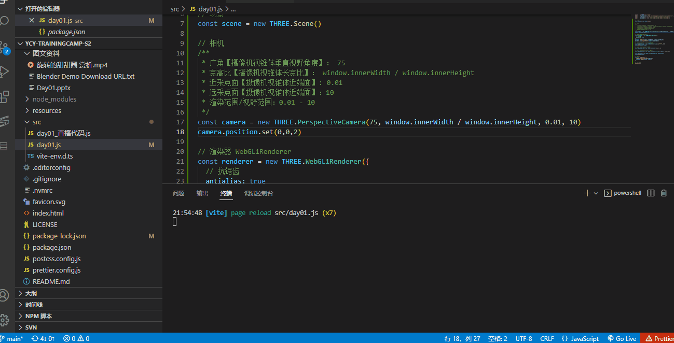Click the main* git branch indicator

pos(12,338)
